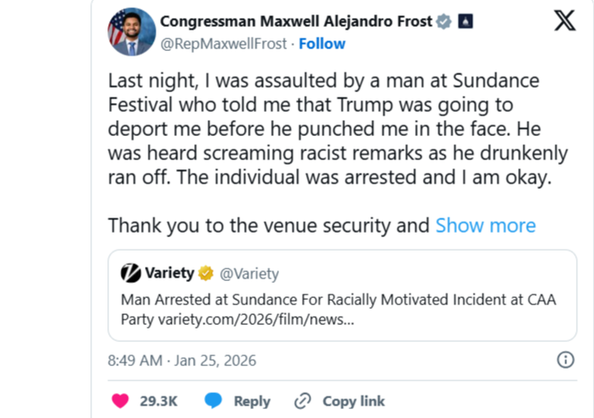The height and width of the screenshot is (418, 594).
Task: Open the @Variety handle in quoted post
Action: click(249, 273)
